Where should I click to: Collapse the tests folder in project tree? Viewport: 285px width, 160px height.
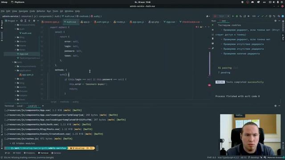coord(13,62)
